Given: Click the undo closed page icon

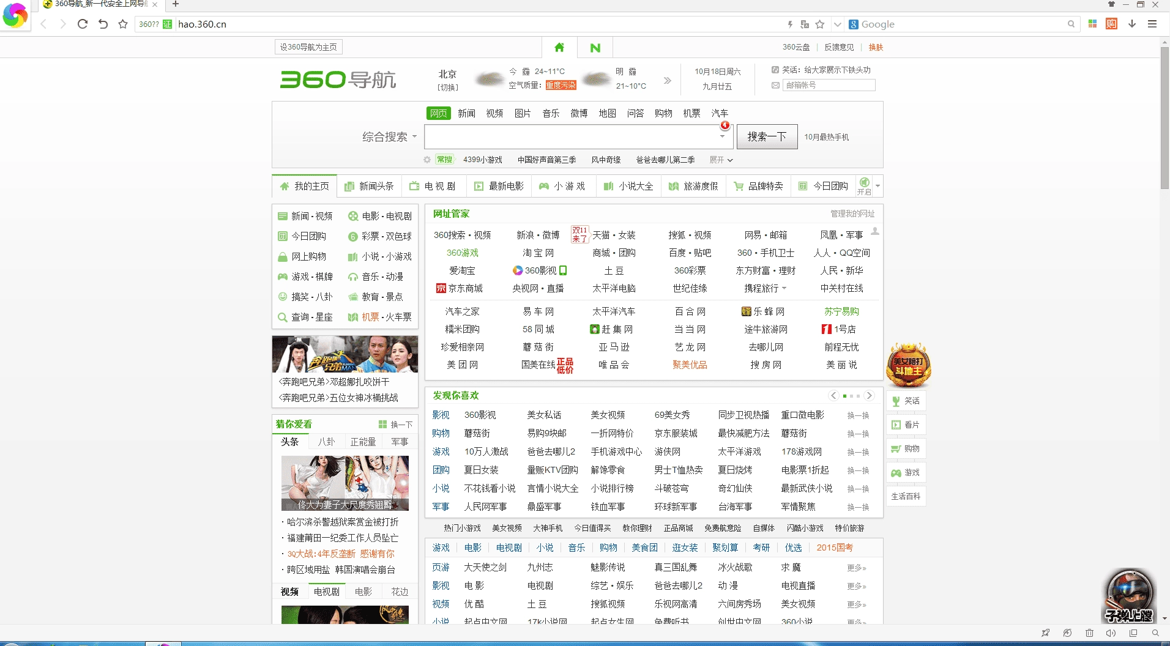Looking at the screenshot, I should point(103,24).
